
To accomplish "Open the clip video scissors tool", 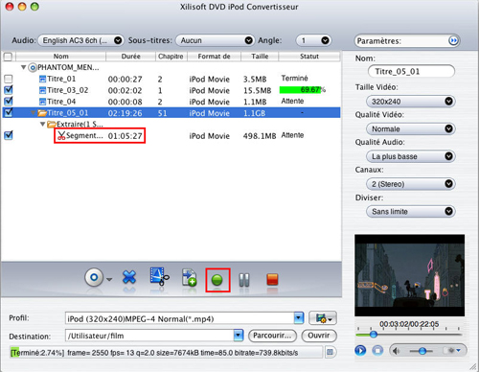I will [159, 276].
